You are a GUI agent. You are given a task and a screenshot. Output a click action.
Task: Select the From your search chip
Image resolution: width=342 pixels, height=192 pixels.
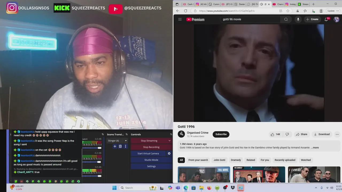click(x=198, y=160)
